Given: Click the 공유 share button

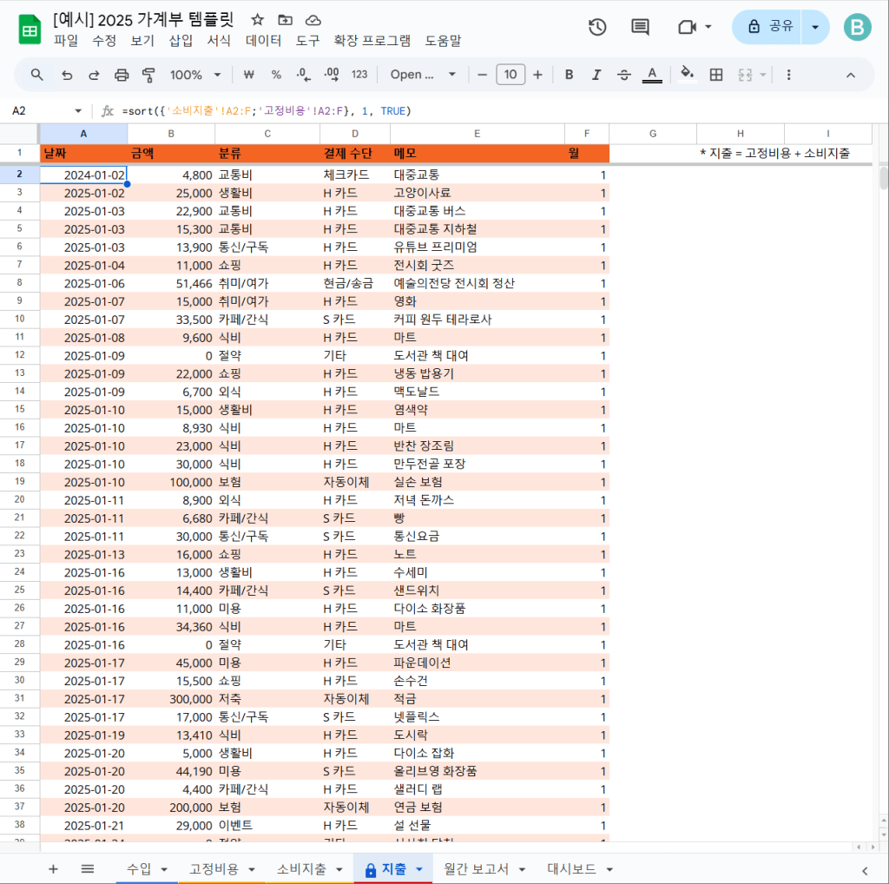Looking at the screenshot, I should (x=769, y=27).
